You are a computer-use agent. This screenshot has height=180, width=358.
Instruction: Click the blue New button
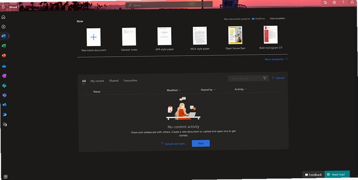pyautogui.click(x=200, y=143)
